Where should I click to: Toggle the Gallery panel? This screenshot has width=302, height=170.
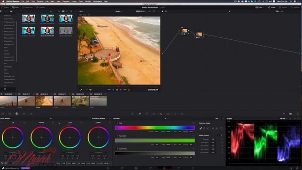pos(5,8)
